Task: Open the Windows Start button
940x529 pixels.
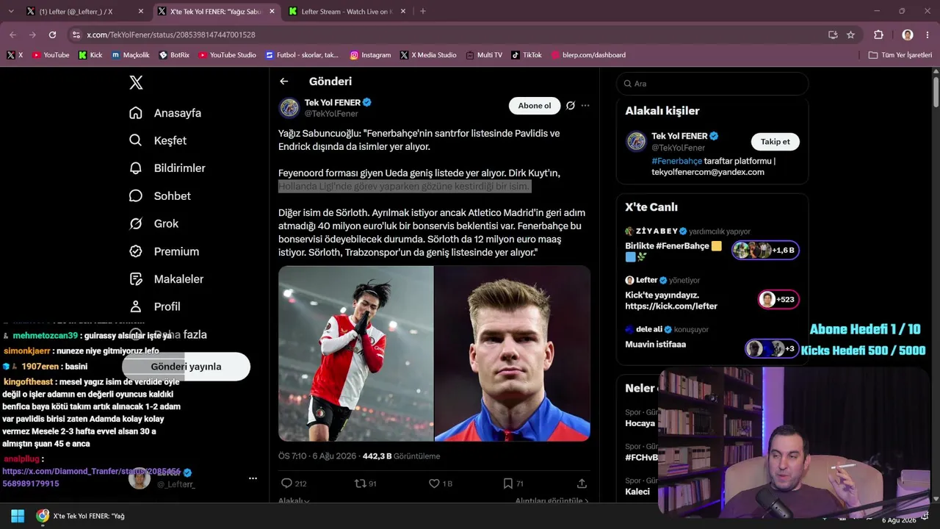Action: tap(18, 516)
